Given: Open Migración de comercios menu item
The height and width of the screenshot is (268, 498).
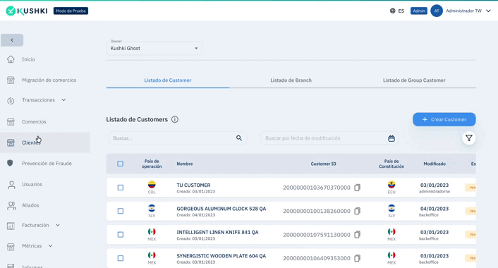Looking at the screenshot, I should [x=49, y=80].
